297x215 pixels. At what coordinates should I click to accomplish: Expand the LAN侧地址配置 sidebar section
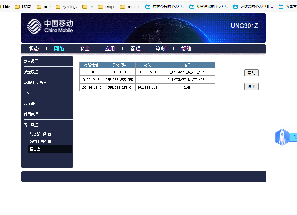tap(35, 82)
